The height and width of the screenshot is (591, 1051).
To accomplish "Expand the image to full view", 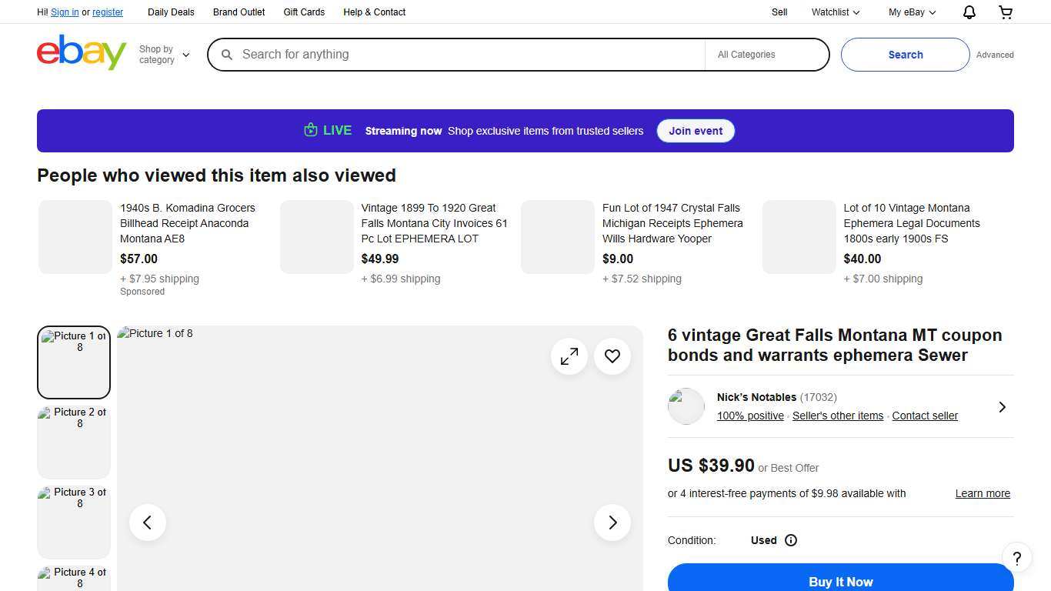I will [x=569, y=356].
